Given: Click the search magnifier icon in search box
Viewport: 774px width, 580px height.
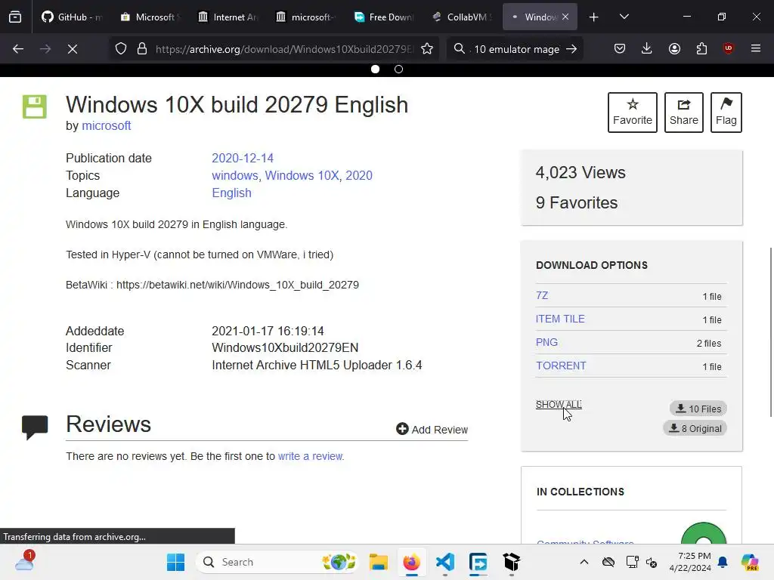Looking at the screenshot, I should tap(460, 49).
